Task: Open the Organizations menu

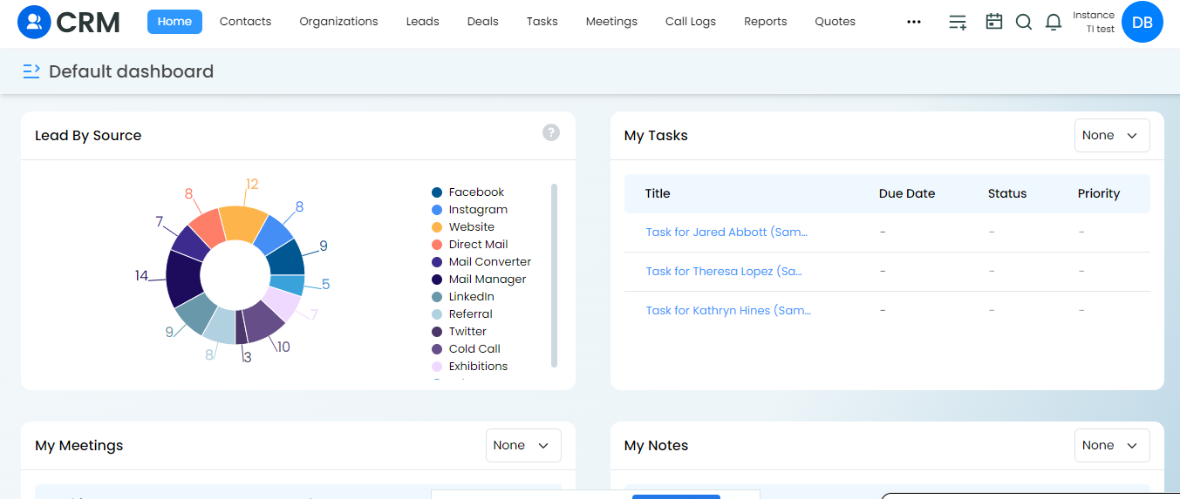Action: point(338,22)
